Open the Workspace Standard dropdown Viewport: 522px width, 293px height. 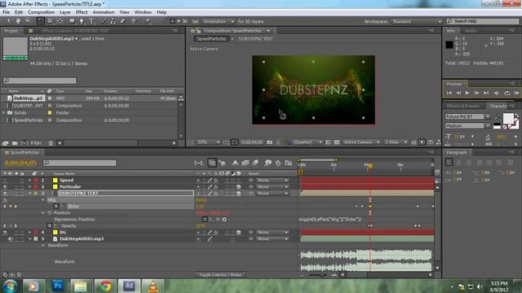click(416, 21)
